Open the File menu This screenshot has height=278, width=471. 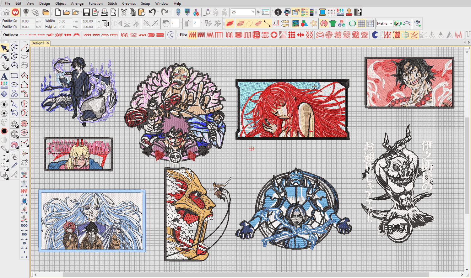tap(8, 3)
